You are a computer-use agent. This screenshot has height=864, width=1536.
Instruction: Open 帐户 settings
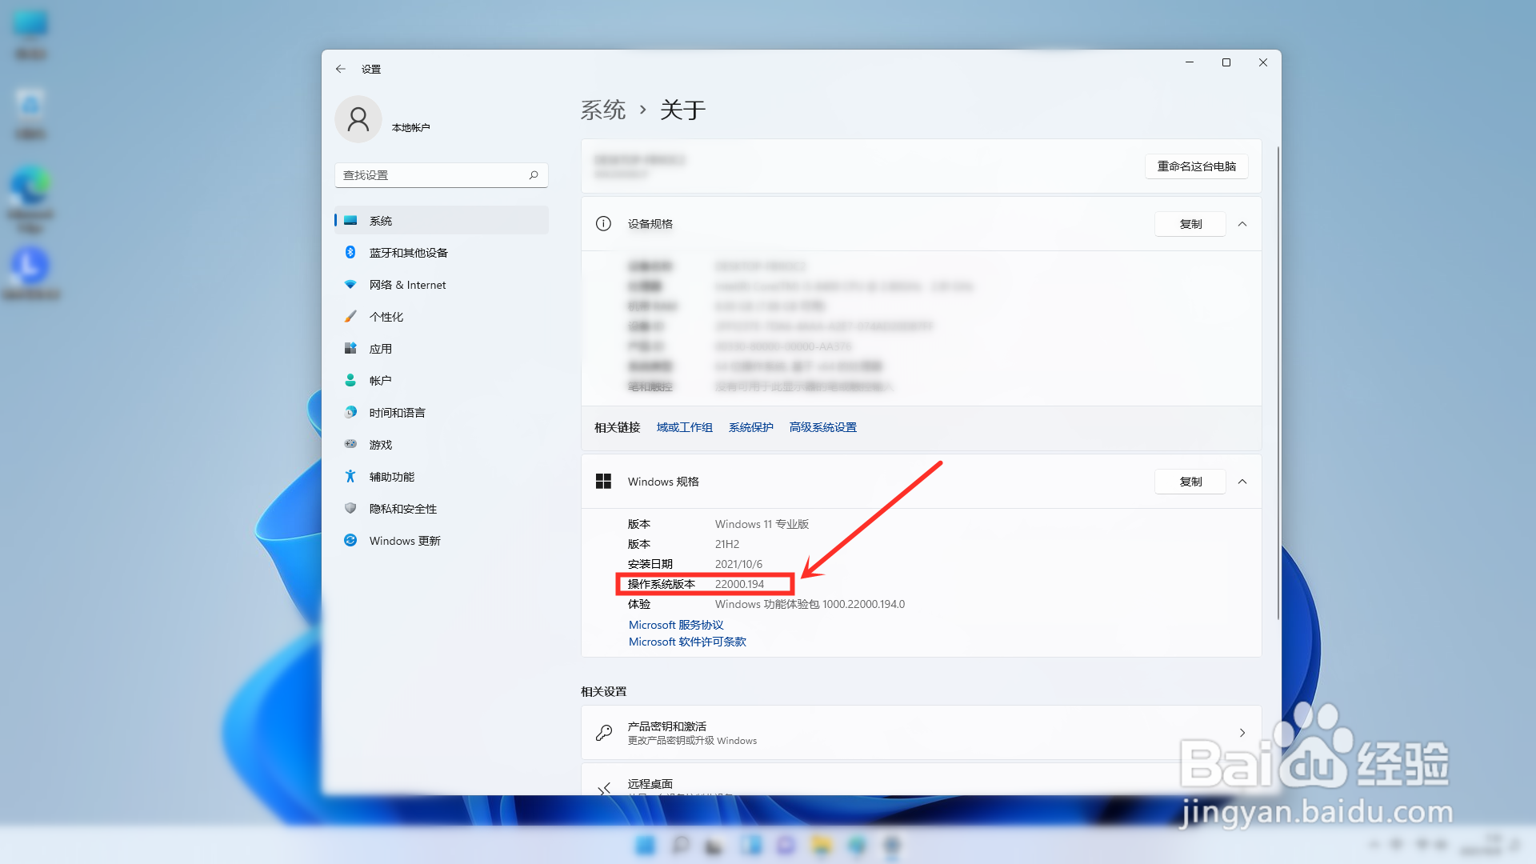coord(441,381)
